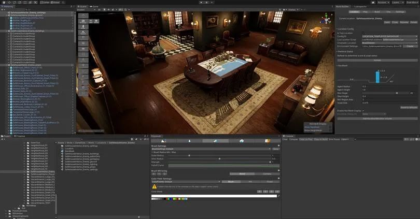Toggle the last color mask channel button
This screenshot has height=219, width=420.
click(x=277, y=192)
